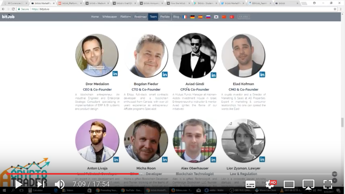Viewport: 345px width, 194px height.
Task: Click Elad Kofman's profile photo
Action: pyautogui.click(x=243, y=55)
